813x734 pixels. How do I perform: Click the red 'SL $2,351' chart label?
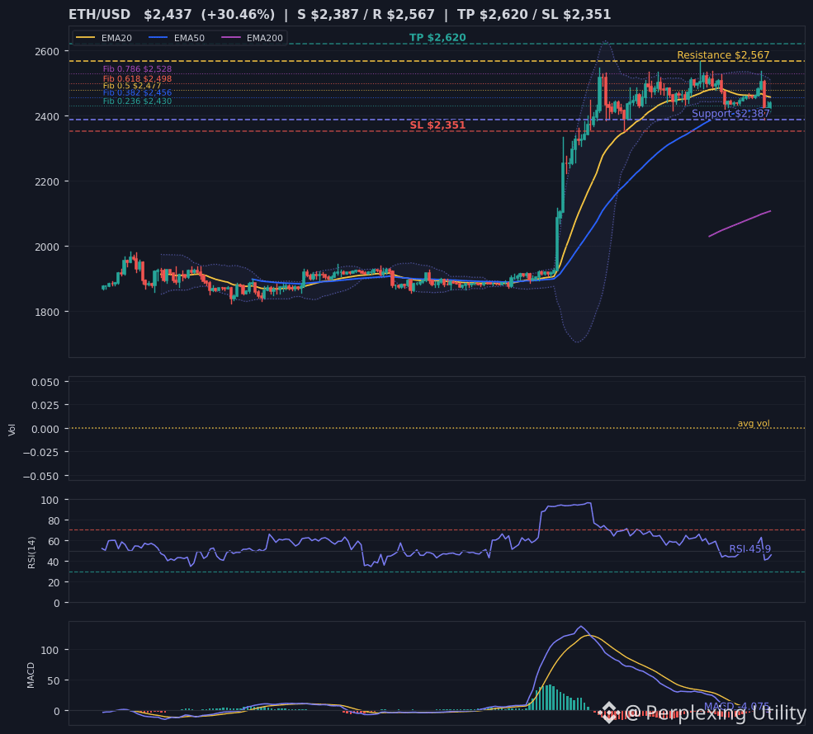coord(437,125)
